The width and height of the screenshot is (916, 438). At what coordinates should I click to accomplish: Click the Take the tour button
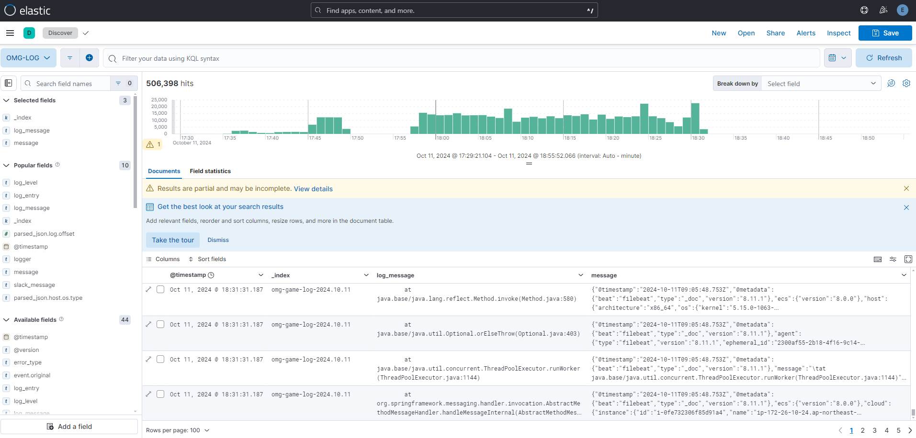[x=173, y=240]
